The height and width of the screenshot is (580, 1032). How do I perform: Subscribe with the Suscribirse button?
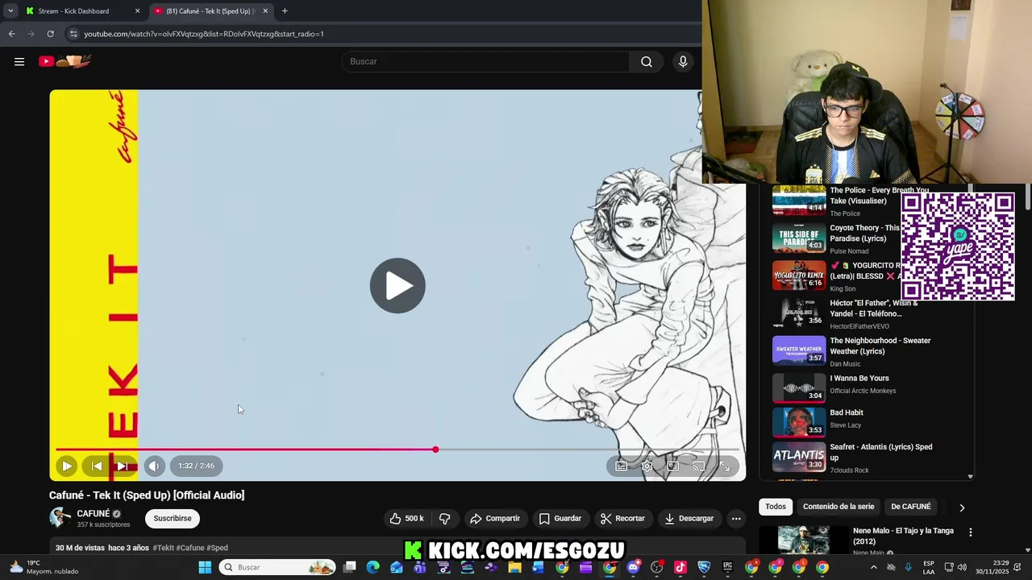[173, 518]
